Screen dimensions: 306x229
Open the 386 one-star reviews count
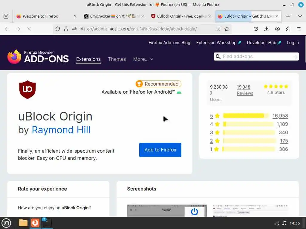pyautogui.click(x=283, y=149)
